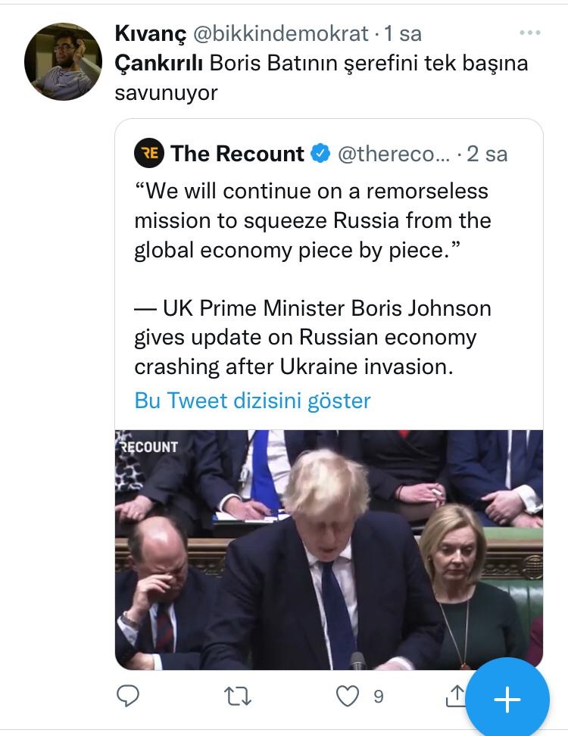Click "Bu Tweet dizisini göster" link
The image size is (568, 736).
tap(252, 400)
